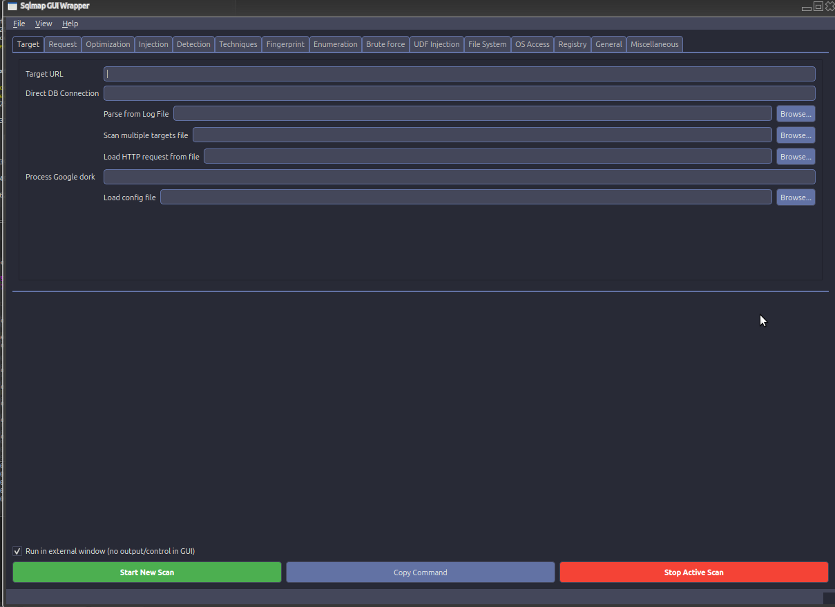Open the Injection tab
Screen dimensions: 835x607
[153, 44]
